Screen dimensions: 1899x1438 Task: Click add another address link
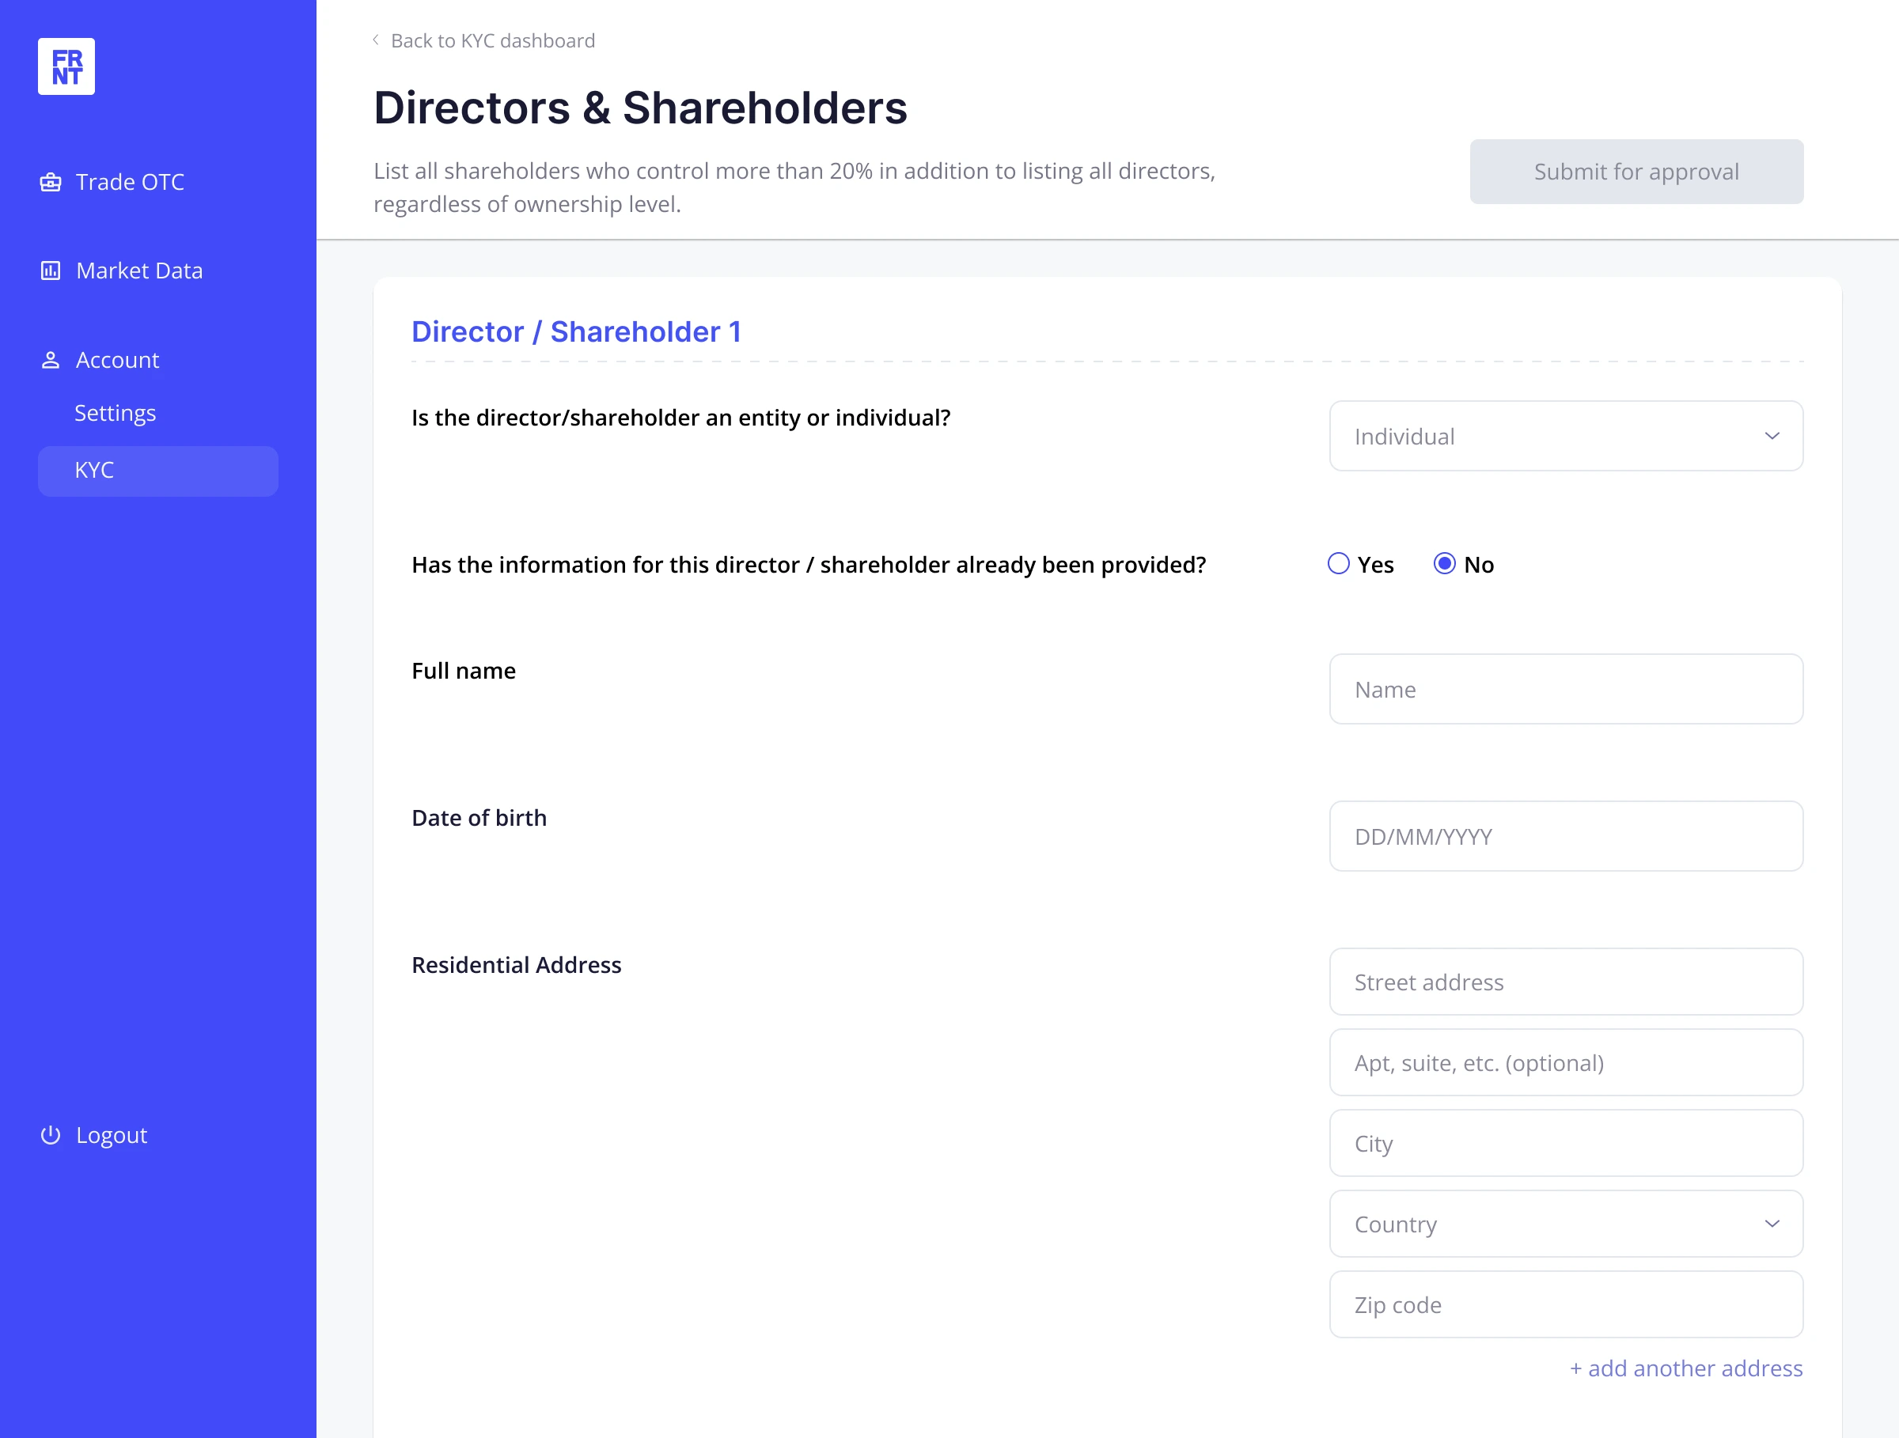coord(1686,1368)
